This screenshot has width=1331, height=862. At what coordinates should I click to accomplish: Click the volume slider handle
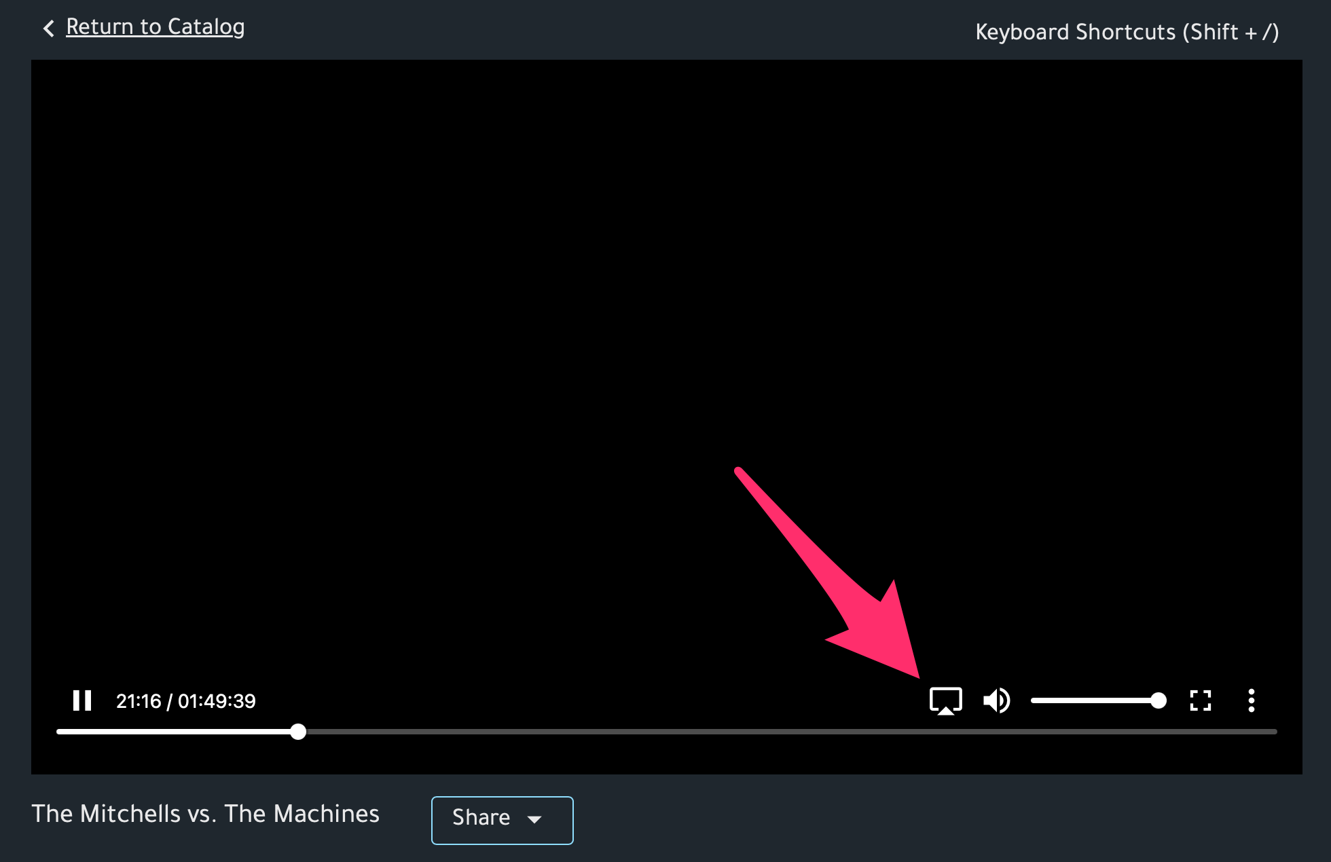1159,700
